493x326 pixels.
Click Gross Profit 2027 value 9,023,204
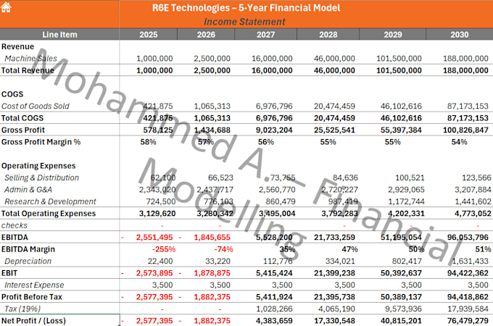click(274, 130)
